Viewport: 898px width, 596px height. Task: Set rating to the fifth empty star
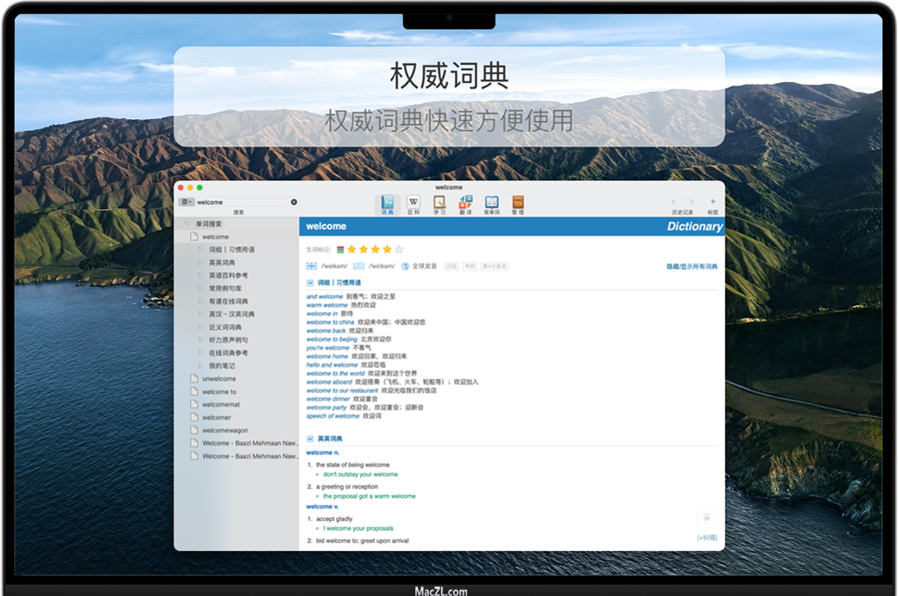pyautogui.click(x=399, y=250)
